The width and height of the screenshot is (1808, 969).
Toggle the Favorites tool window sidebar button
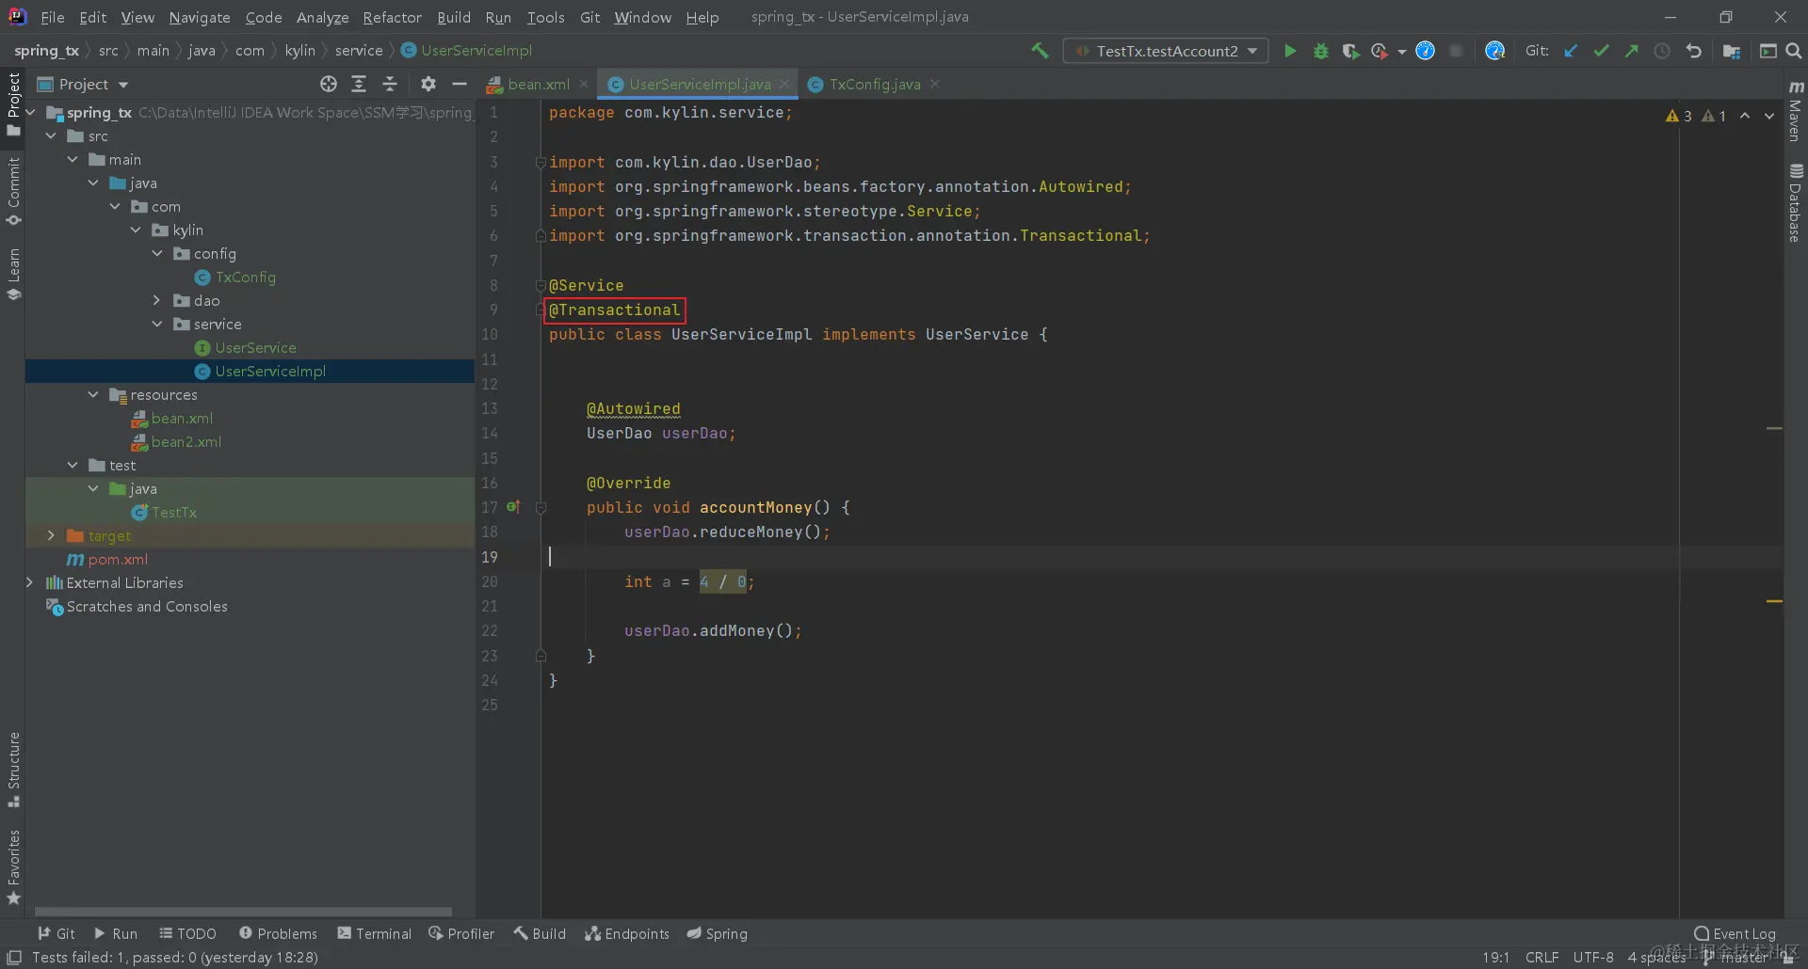click(x=13, y=867)
